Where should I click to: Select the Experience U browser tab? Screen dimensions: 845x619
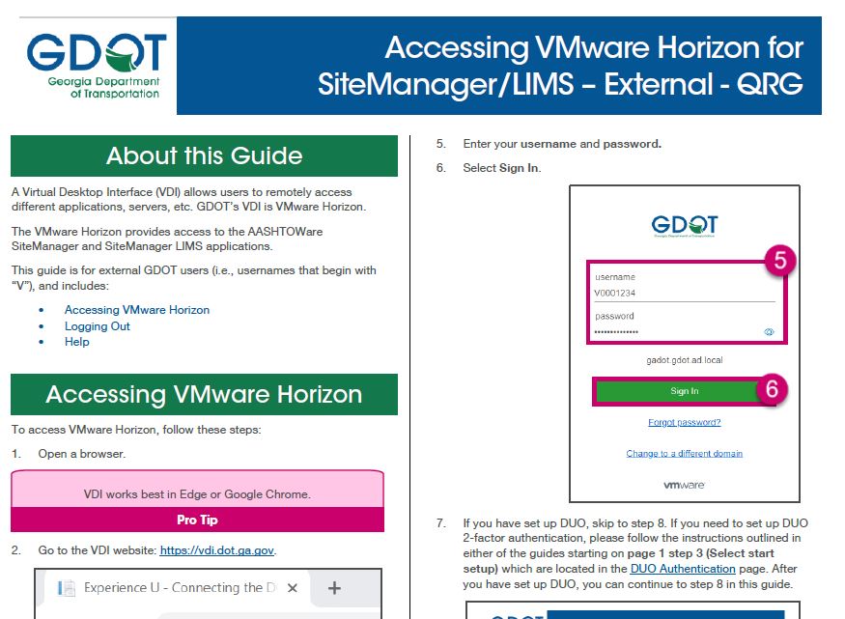(175, 588)
